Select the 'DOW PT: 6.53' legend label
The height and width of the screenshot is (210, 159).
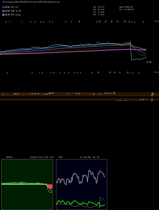coord(12,15)
